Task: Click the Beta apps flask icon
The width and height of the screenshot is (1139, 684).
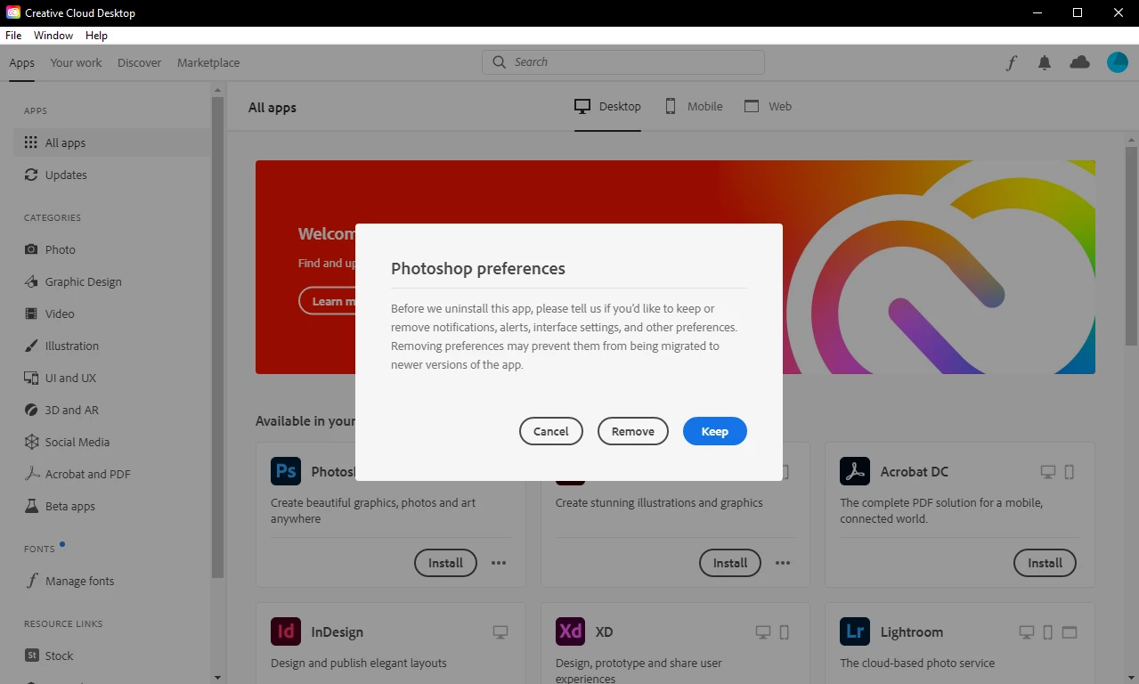Action: [x=31, y=506]
